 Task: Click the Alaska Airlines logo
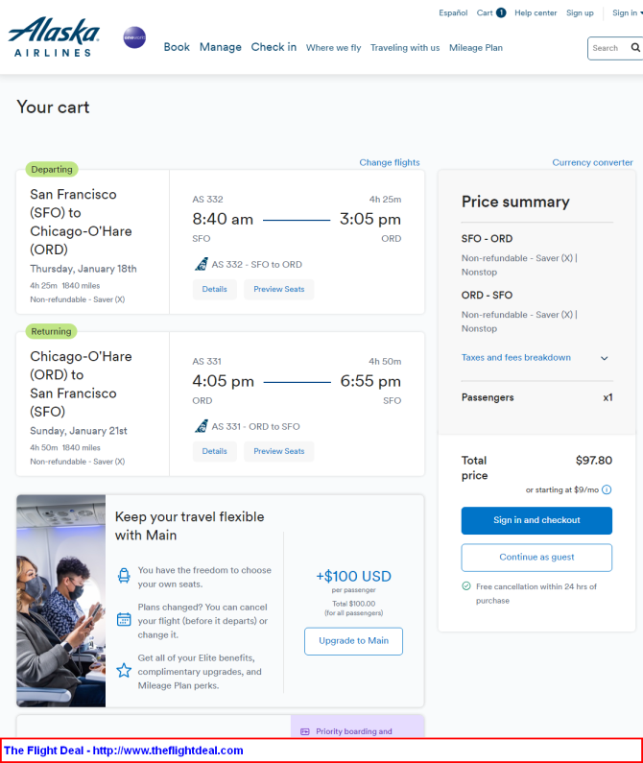pyautogui.click(x=54, y=37)
